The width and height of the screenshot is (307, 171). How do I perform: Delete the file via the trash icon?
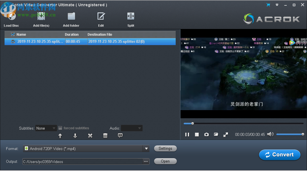pyautogui.click(x=105, y=136)
